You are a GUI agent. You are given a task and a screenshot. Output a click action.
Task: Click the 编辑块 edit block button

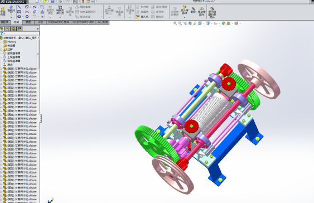(142, 12)
